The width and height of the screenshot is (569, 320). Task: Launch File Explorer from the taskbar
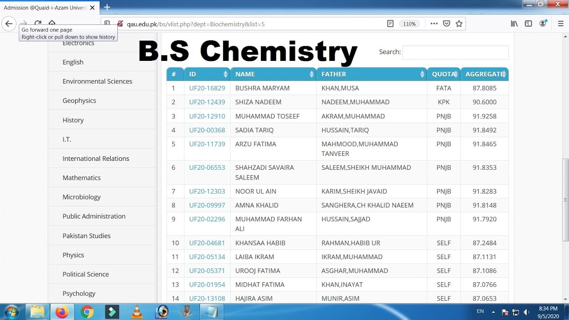pyautogui.click(x=37, y=312)
